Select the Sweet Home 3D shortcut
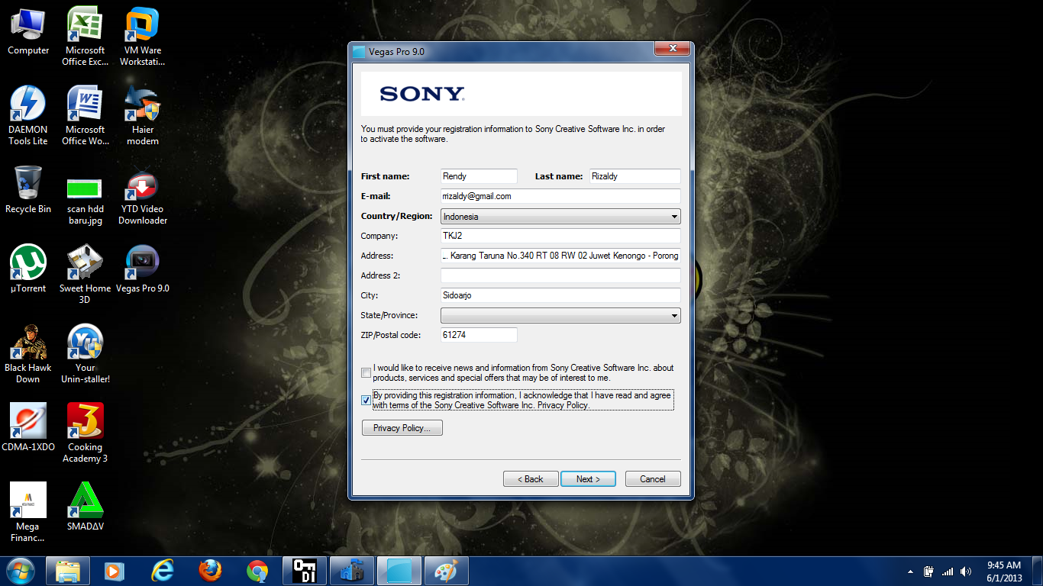Viewport: 1043px width, 586px height. [x=85, y=275]
